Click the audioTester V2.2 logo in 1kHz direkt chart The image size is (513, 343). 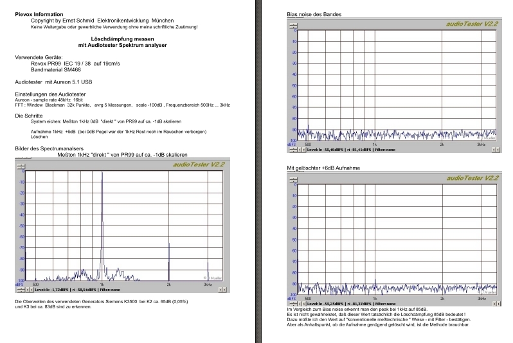pyautogui.click(x=199, y=164)
